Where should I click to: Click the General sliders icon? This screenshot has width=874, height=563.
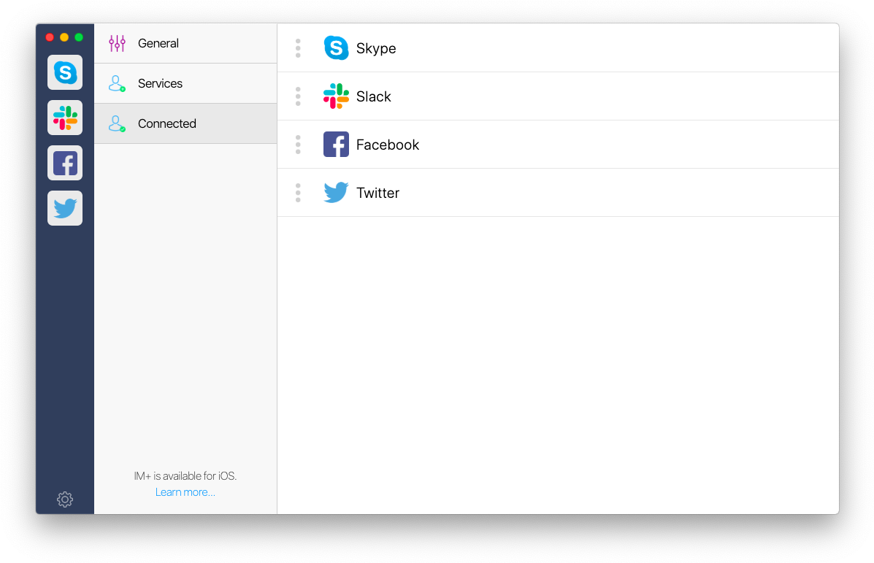coord(117,44)
